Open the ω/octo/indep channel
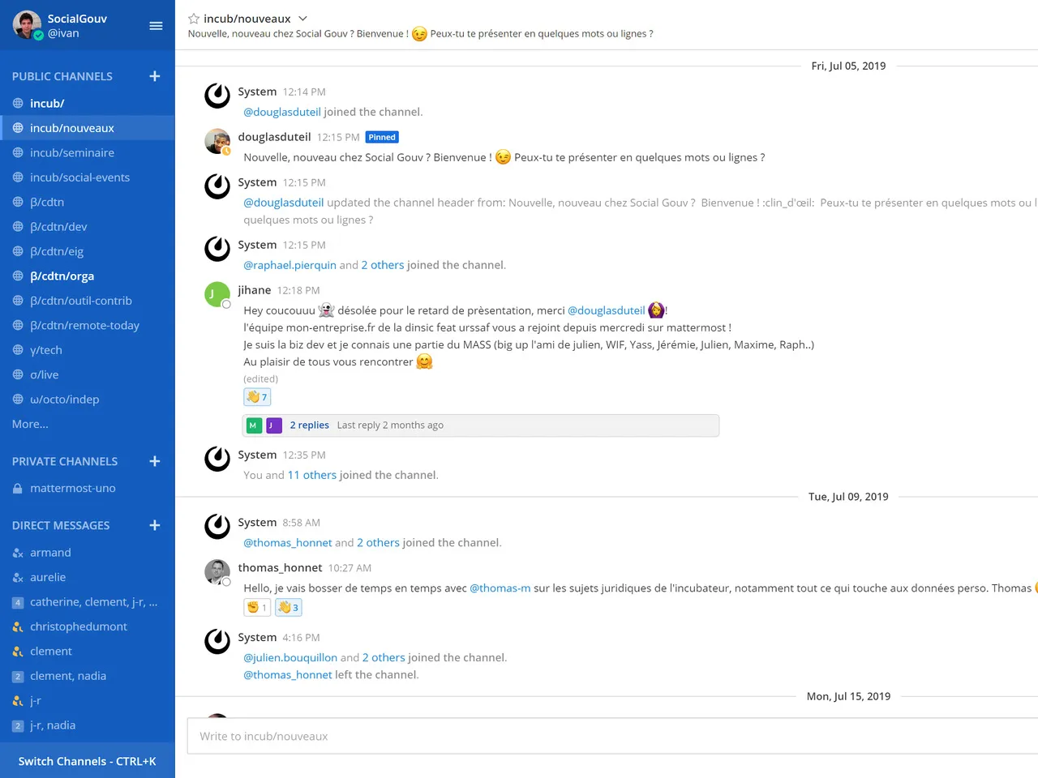Viewport: 1038px width, 778px height. click(88, 400)
